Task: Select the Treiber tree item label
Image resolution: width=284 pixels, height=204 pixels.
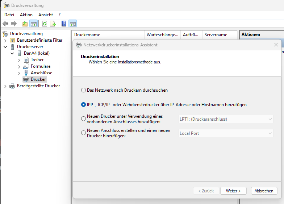Action: [37, 60]
